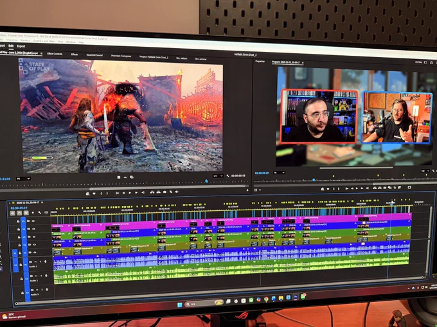Mark In in Source monitor
Screen dimensions: 437x327
click(101, 193)
